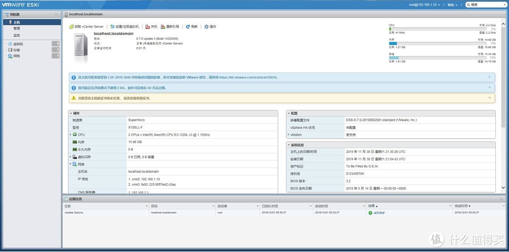Image resolution: width=509 pixels, height=252 pixels.
Task: Click the green success check icon
Action: (x=370, y=213)
